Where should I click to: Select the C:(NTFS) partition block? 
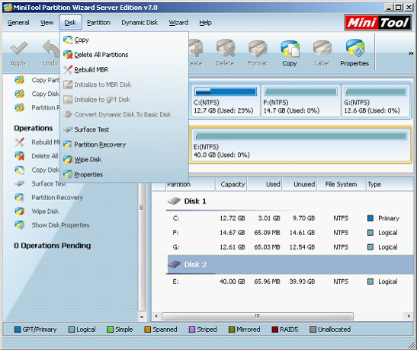225,100
